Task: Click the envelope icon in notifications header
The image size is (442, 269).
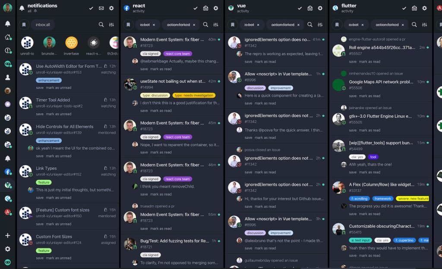Action: [101, 8]
